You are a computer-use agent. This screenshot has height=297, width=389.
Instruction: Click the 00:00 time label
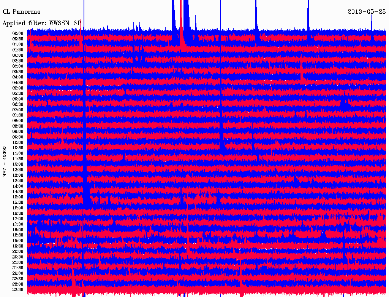(18, 34)
